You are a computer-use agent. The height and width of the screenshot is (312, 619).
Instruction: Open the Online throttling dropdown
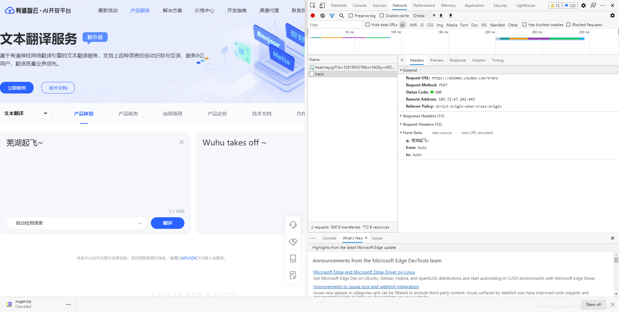point(424,15)
